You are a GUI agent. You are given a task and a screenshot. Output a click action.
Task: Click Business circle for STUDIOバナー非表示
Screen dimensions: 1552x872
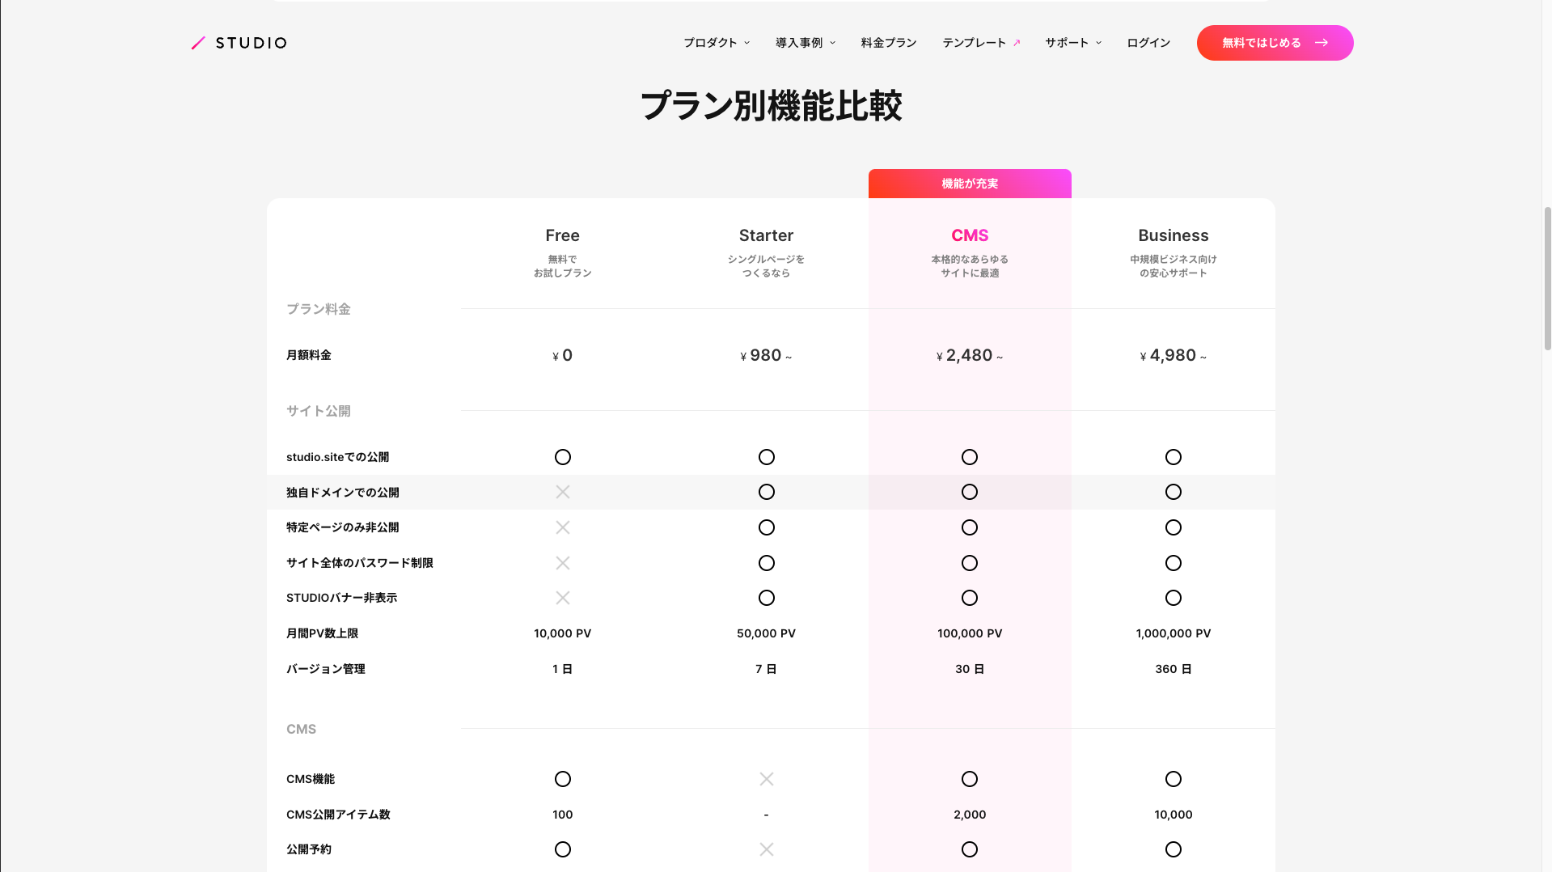pos(1174,598)
